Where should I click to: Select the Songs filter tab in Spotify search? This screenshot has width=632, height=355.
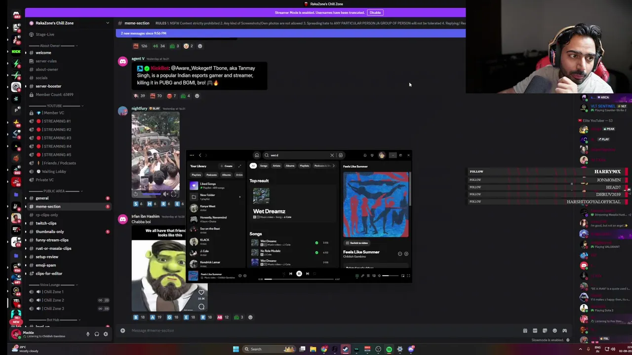click(264, 166)
